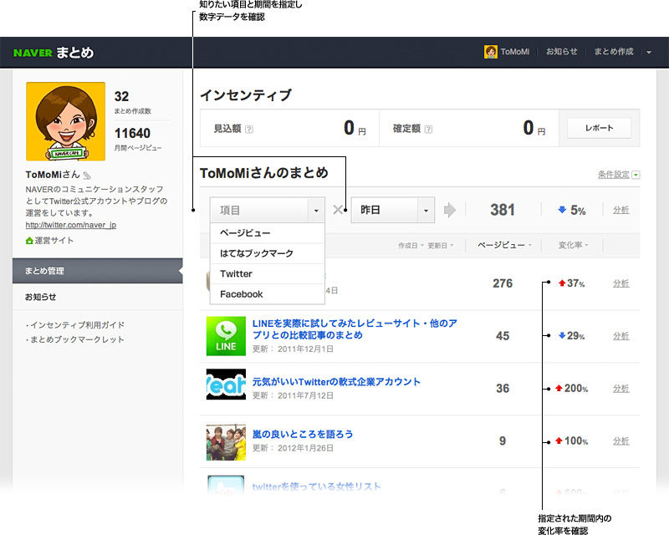Image resolution: width=669 pixels, height=535 pixels.
Task: Click まとめ作成 in top navigation
Action: tap(614, 52)
